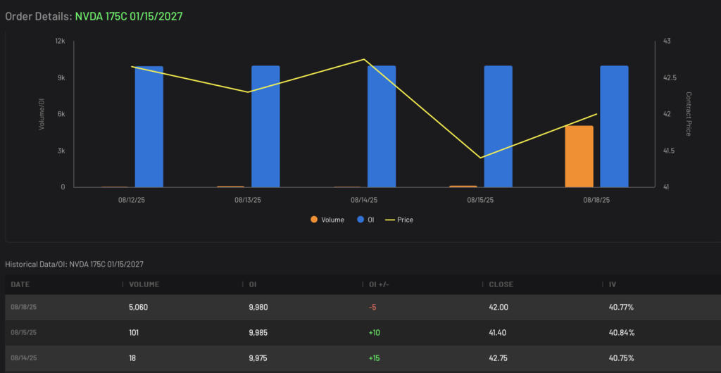Click the volume value 18
Viewport: 721px width, 373px height.
(x=132, y=358)
